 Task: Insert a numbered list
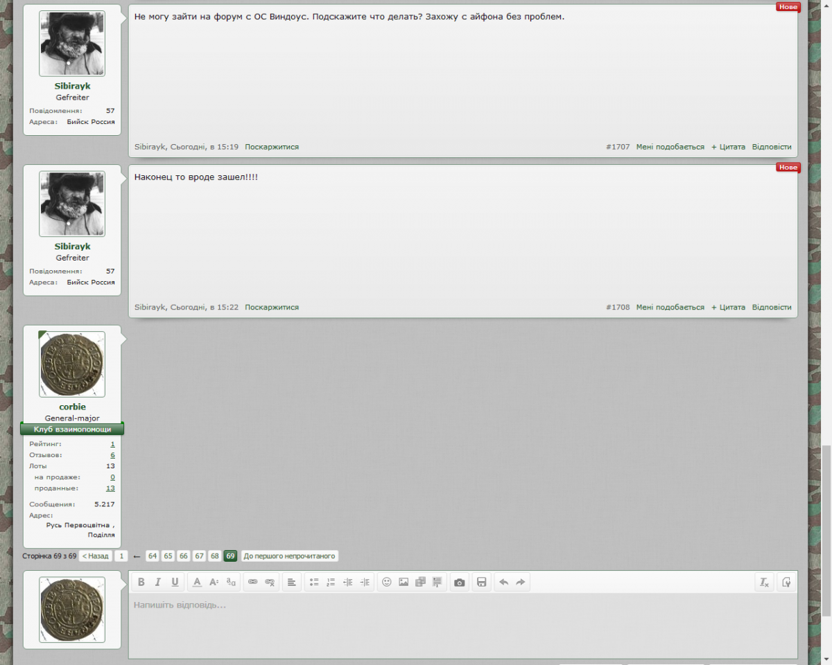(331, 582)
